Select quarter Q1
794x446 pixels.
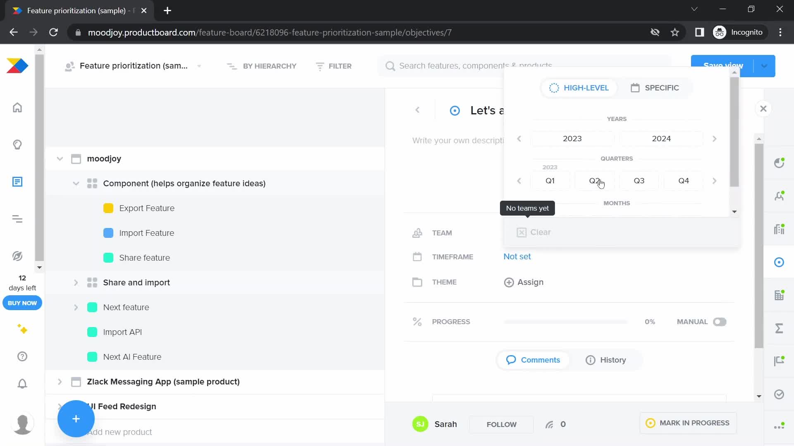(x=550, y=181)
